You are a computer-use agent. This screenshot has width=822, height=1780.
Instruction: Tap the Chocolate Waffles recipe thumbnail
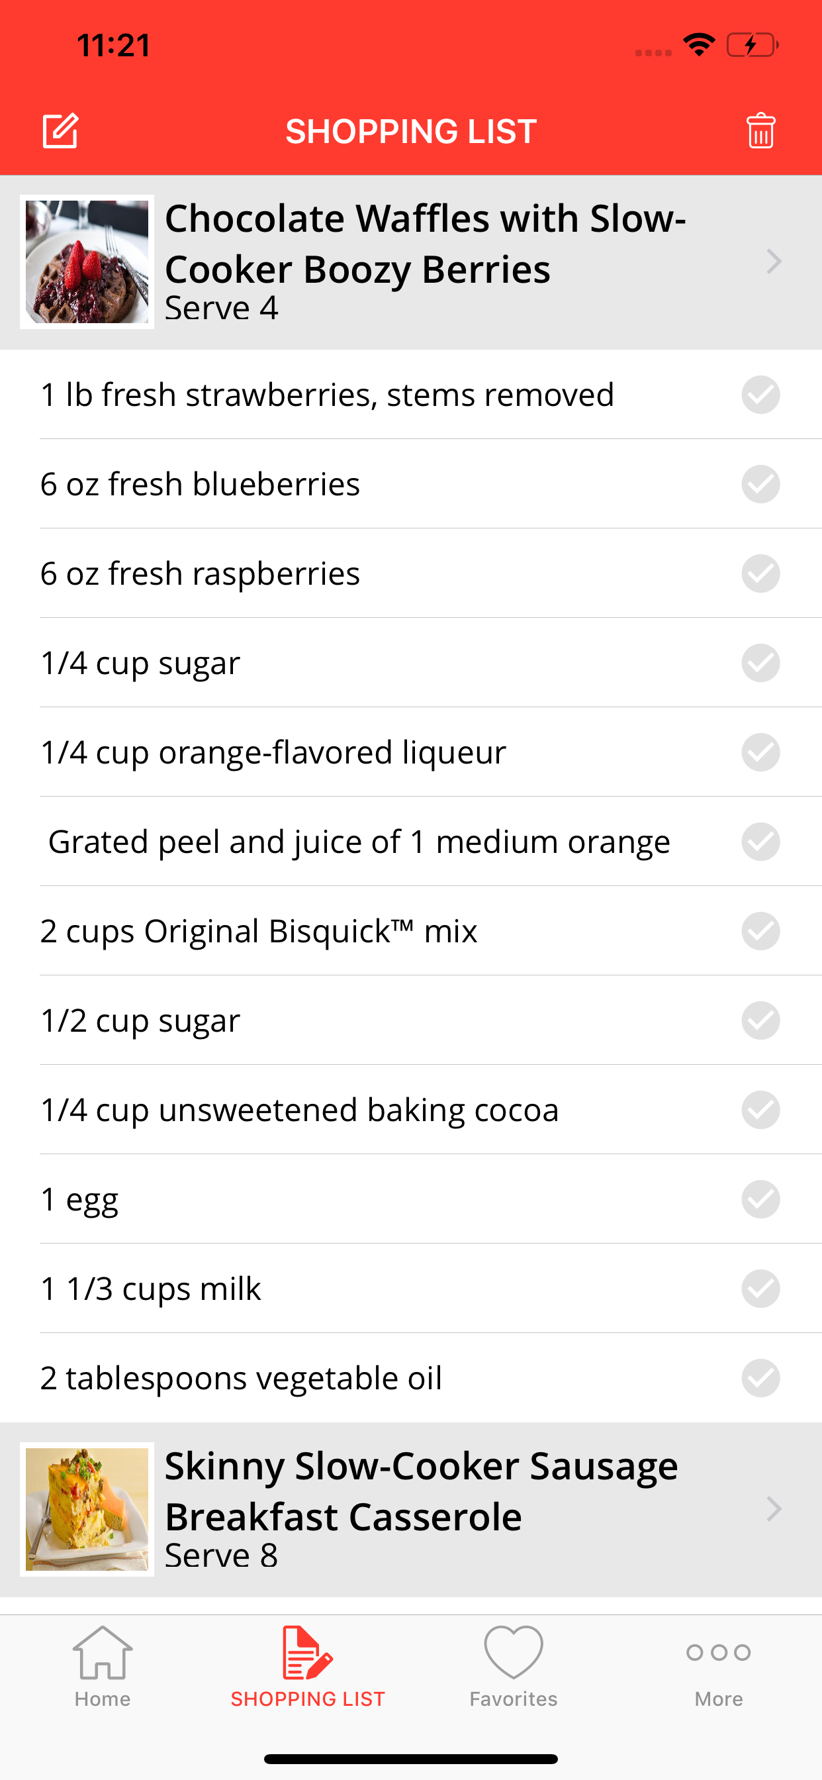point(87,262)
